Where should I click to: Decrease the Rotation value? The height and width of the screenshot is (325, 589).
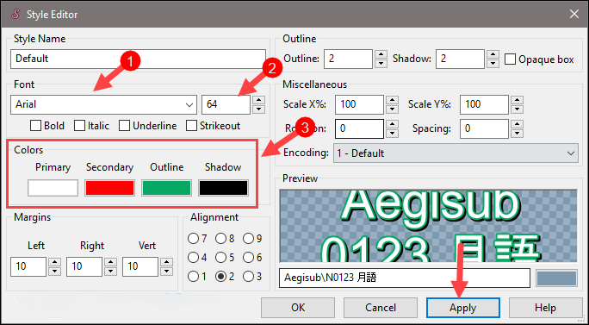pyautogui.click(x=392, y=134)
